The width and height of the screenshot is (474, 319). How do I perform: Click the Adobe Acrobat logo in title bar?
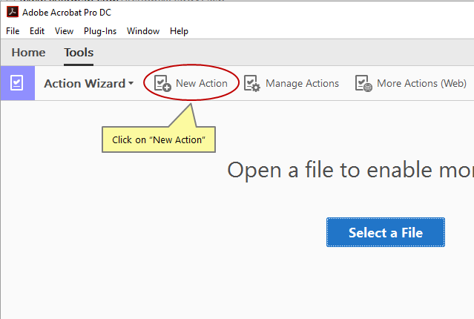point(12,12)
